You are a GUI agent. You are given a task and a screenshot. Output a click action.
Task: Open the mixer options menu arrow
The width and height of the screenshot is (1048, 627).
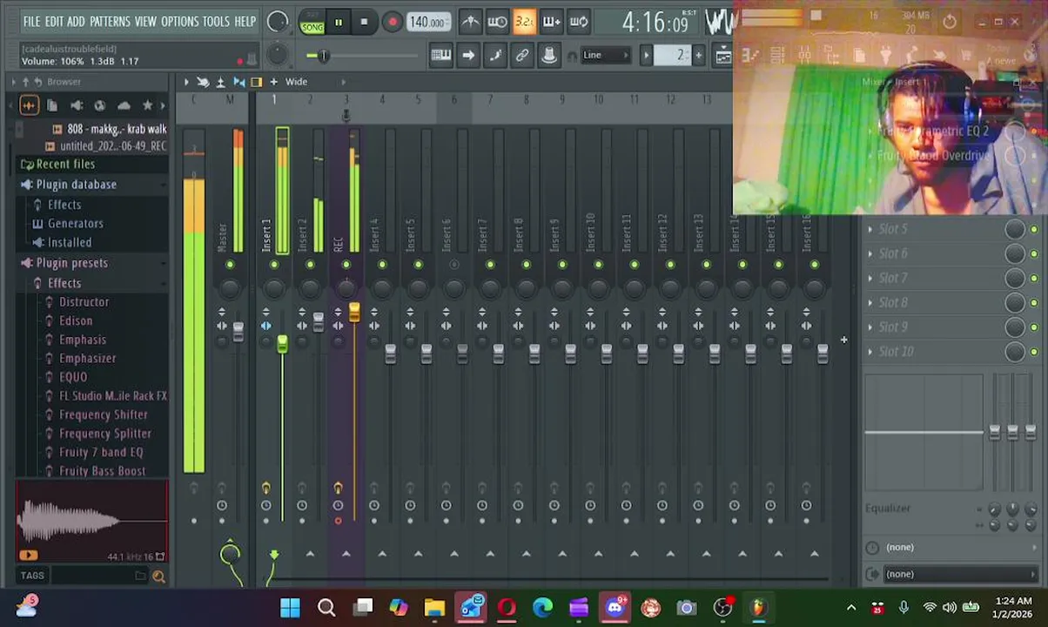[x=185, y=82]
